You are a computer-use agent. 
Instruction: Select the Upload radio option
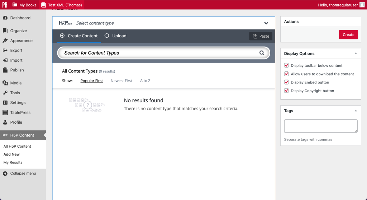pyautogui.click(x=107, y=36)
